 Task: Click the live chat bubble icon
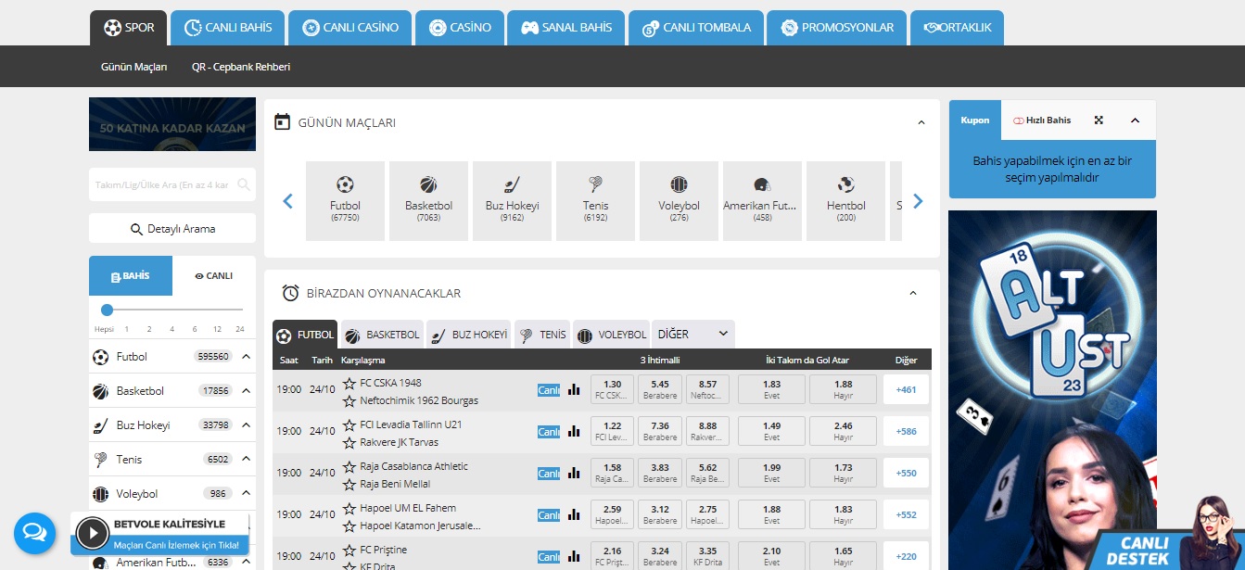pyautogui.click(x=35, y=533)
